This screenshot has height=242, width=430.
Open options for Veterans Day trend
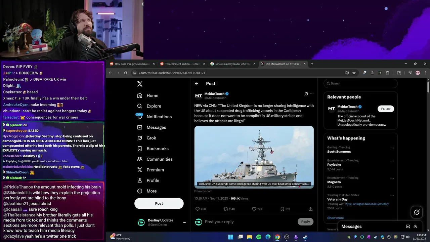pos(392,196)
